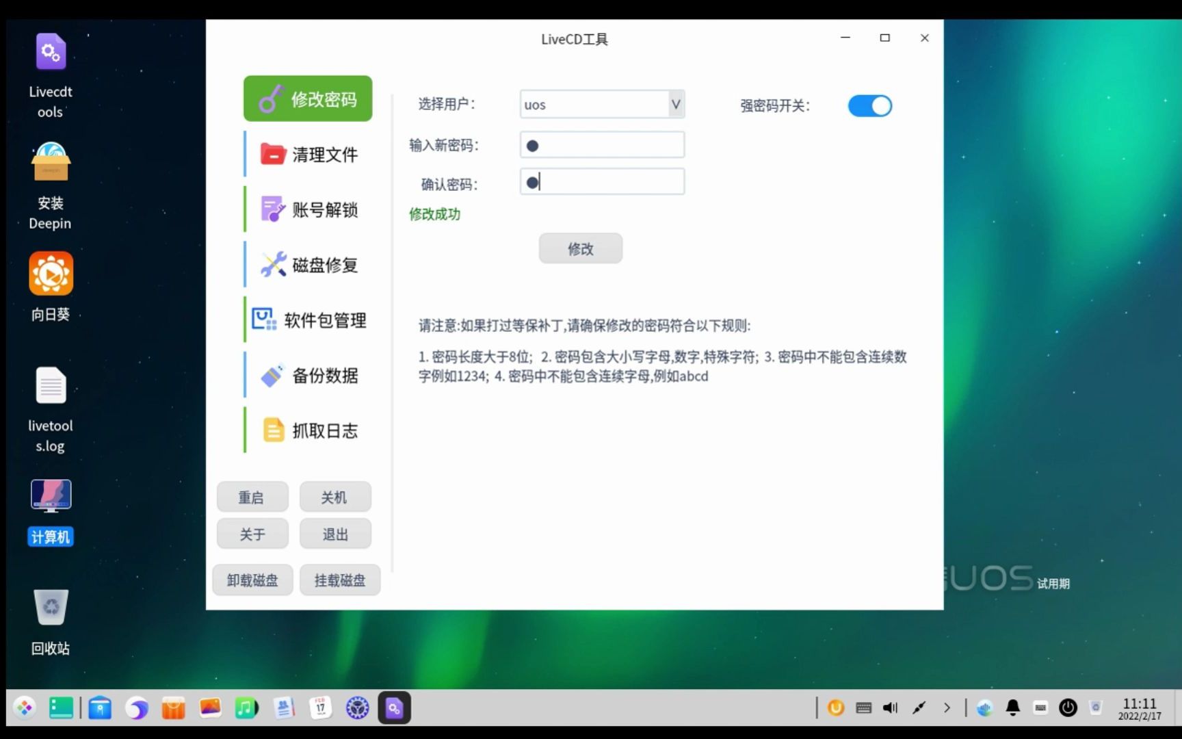Click the 挂载磁盘 button
The width and height of the screenshot is (1182, 739).
[339, 580]
